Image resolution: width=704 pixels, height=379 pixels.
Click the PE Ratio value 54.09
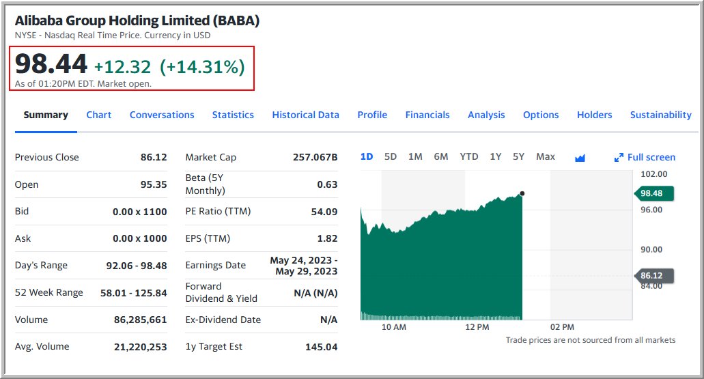[324, 212]
